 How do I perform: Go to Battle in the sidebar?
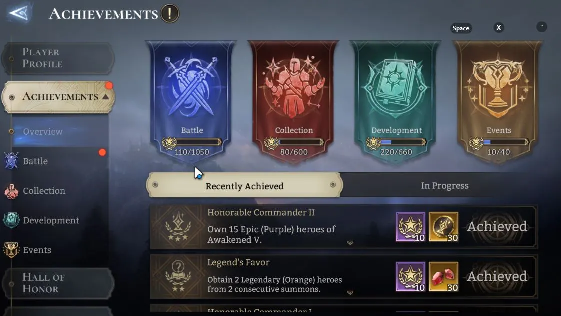(35, 161)
